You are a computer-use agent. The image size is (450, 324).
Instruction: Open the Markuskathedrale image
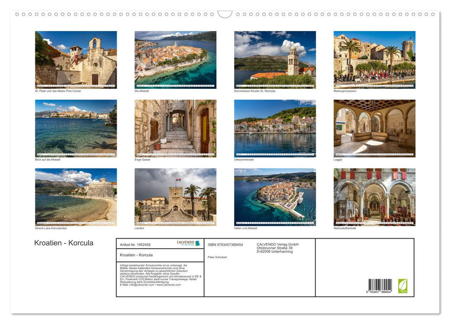pyautogui.click(x=374, y=196)
